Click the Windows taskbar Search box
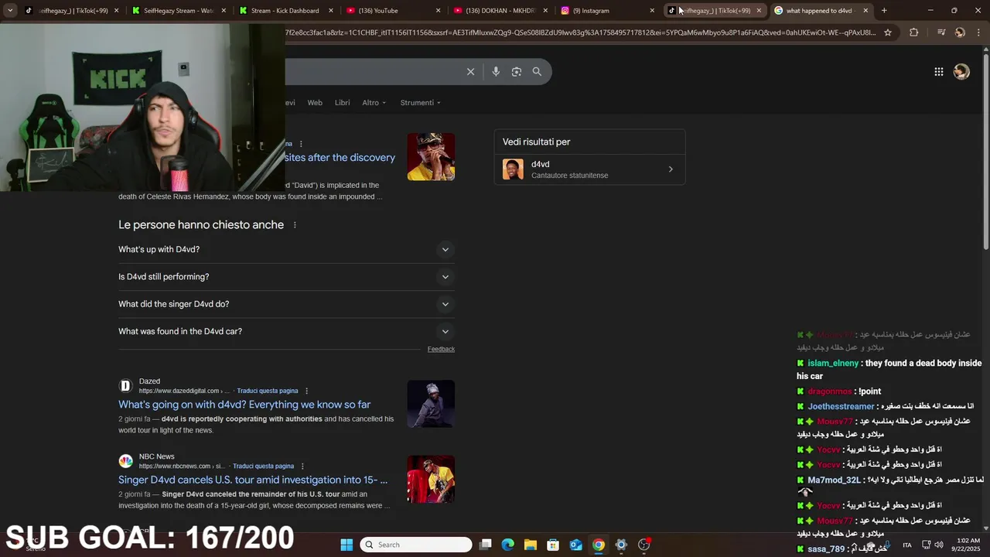The height and width of the screenshot is (557, 990). [416, 545]
